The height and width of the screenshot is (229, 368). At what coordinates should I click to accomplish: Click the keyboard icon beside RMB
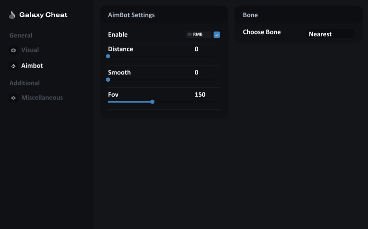[189, 34]
